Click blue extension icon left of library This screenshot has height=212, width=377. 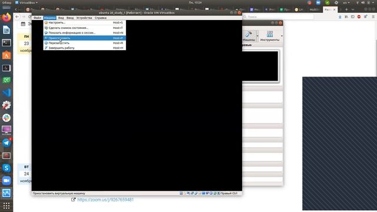pyautogui.click(x=340, y=17)
